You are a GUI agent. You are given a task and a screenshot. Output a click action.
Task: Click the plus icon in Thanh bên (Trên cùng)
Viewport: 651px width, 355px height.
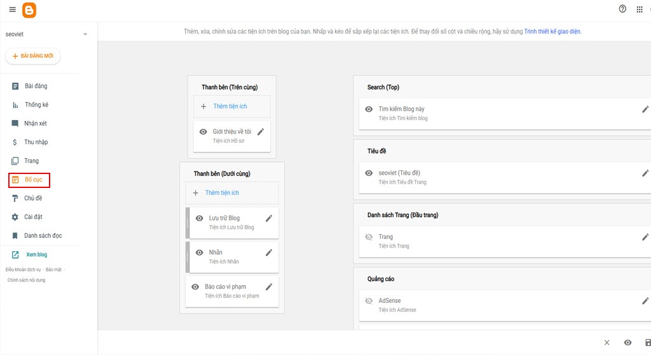point(203,107)
